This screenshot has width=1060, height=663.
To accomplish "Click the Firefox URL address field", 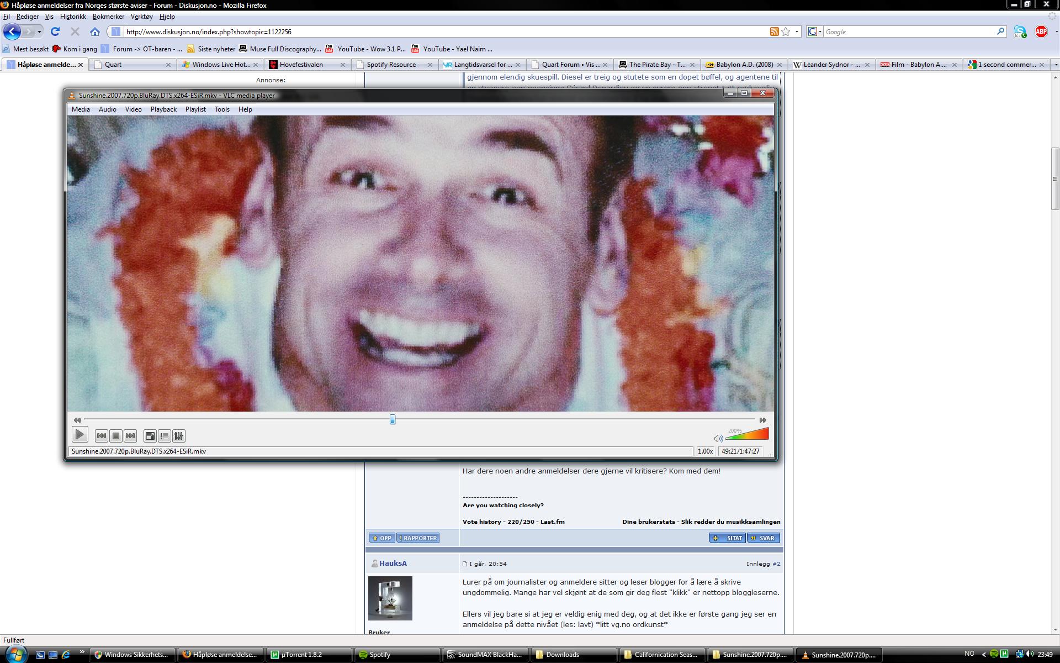I will point(442,31).
